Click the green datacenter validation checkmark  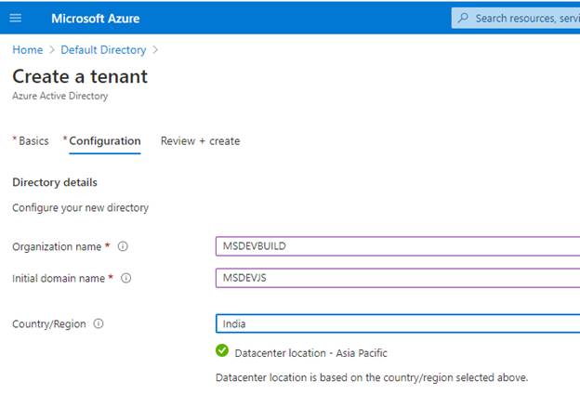[x=222, y=352]
